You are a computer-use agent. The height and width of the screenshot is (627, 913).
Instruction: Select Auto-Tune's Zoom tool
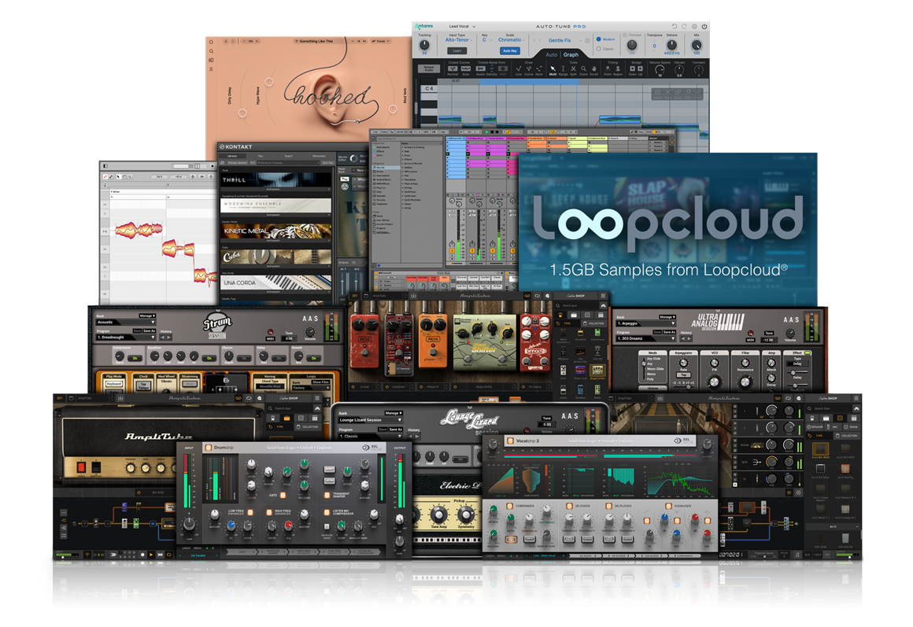coord(582,68)
